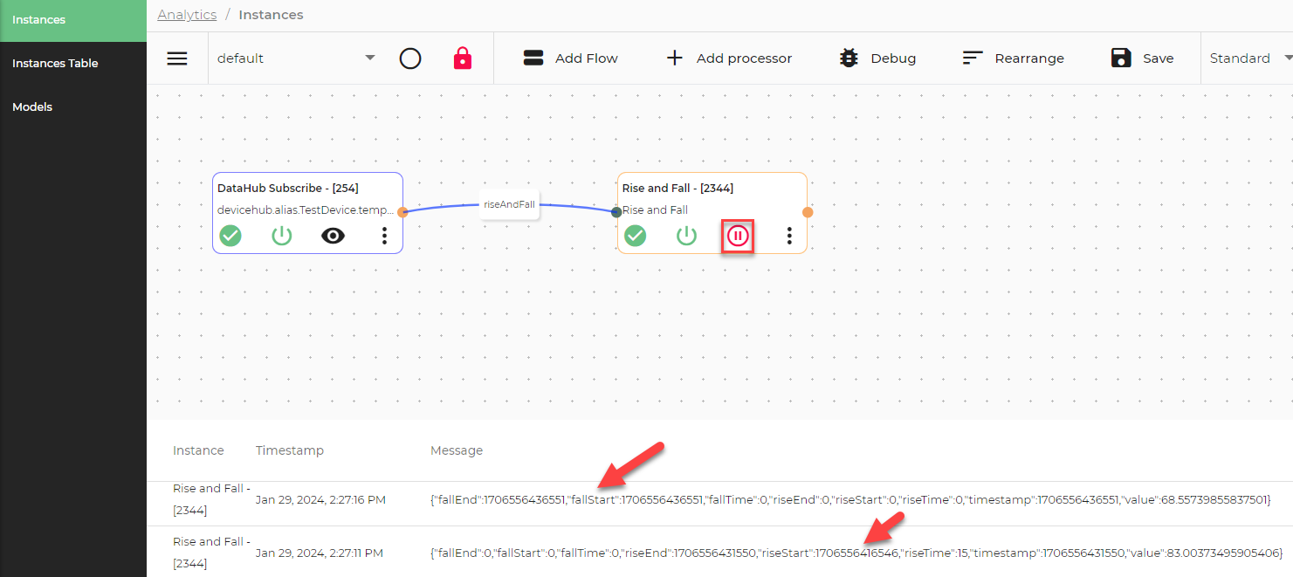The height and width of the screenshot is (577, 1293).
Task: Open the hamburger menu beside default
Action: (177, 58)
